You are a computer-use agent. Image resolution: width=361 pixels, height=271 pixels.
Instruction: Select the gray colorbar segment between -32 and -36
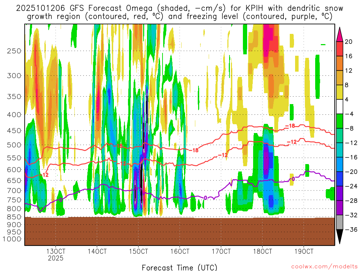point(340,222)
